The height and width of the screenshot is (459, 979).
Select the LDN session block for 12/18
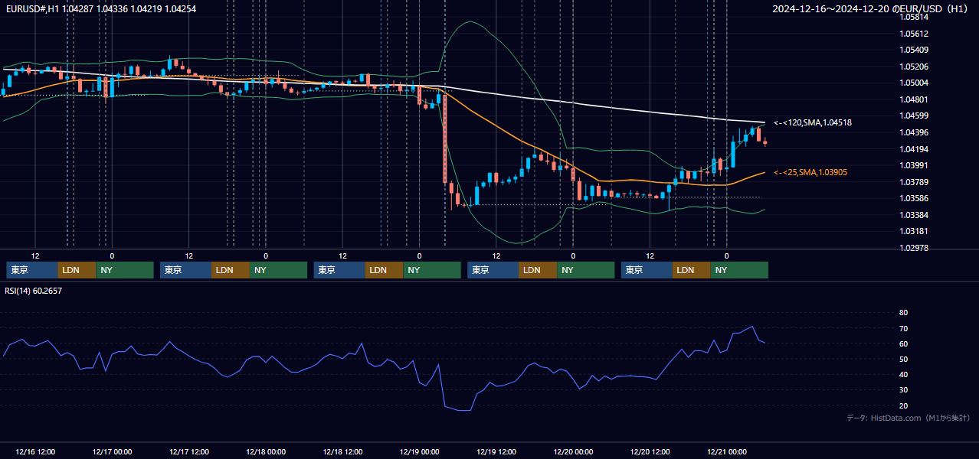click(385, 270)
